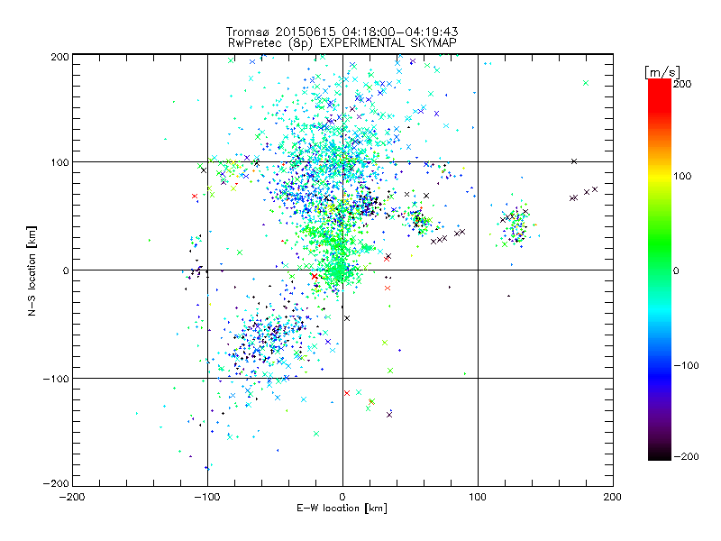Click the x-axis tick label '-200'
The width and height of the screenshot is (721, 541).
tap(72, 497)
